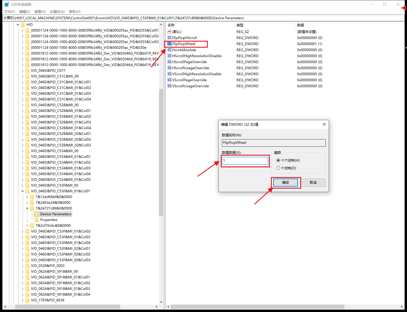
Task: Click folder icon of 7&12ed66bf&0&0000
Action: point(32,197)
